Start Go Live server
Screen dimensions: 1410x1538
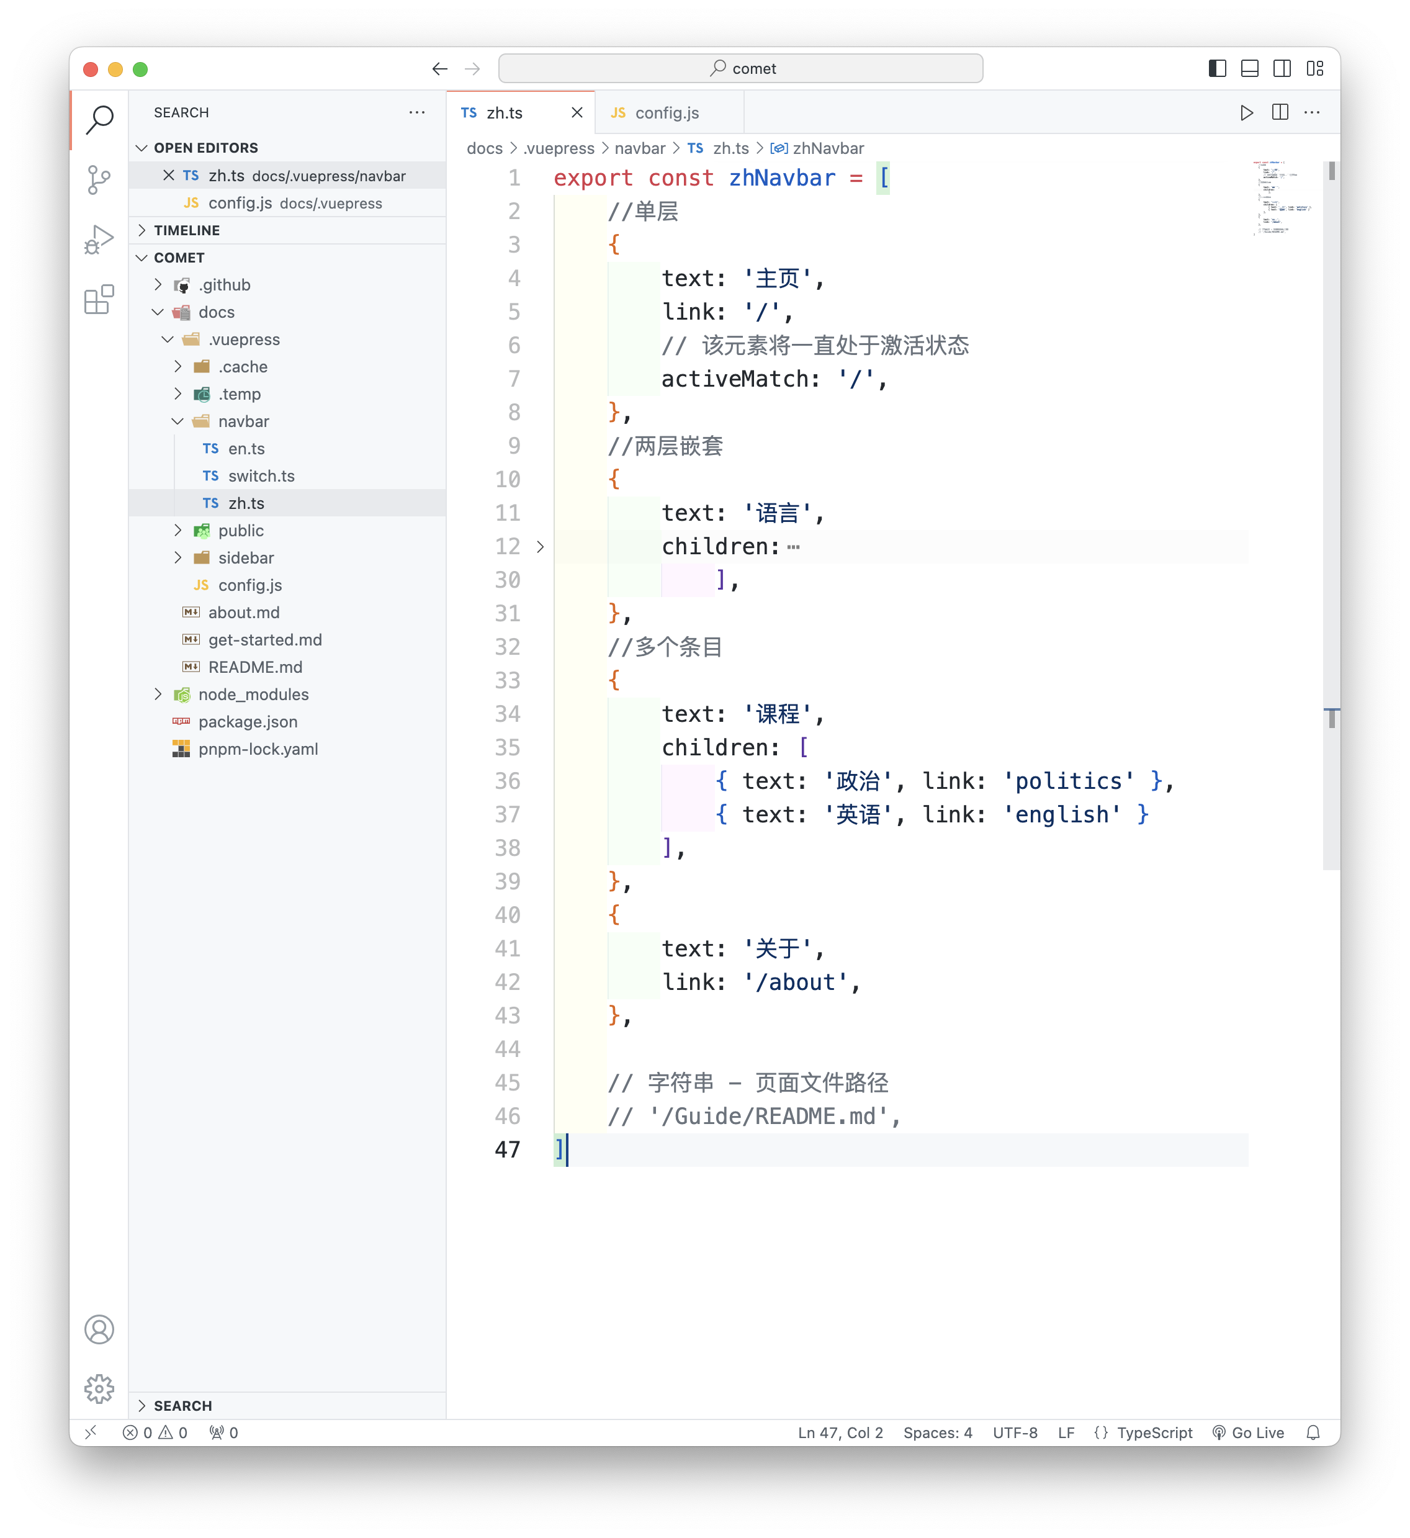click(1248, 1432)
